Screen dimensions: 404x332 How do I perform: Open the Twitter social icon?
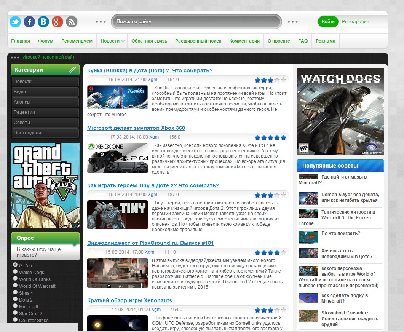(x=15, y=22)
